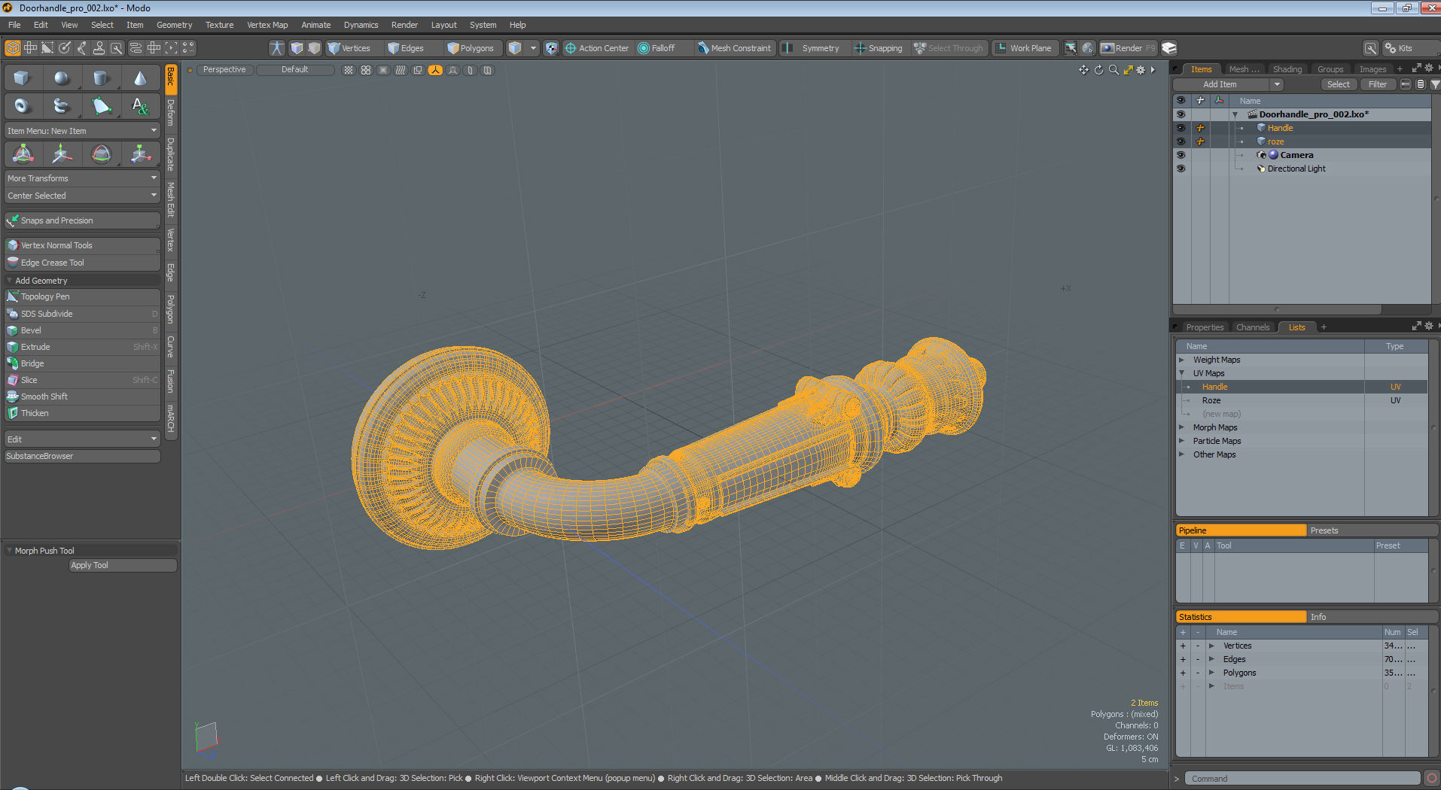Select the spiral tube primitive tool
Viewport: 1441px width, 790px height.
(x=62, y=106)
